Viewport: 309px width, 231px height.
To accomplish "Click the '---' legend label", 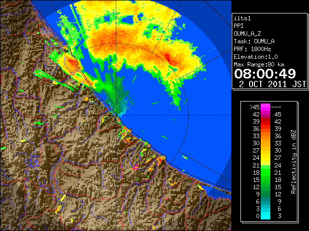I will coord(276,107).
